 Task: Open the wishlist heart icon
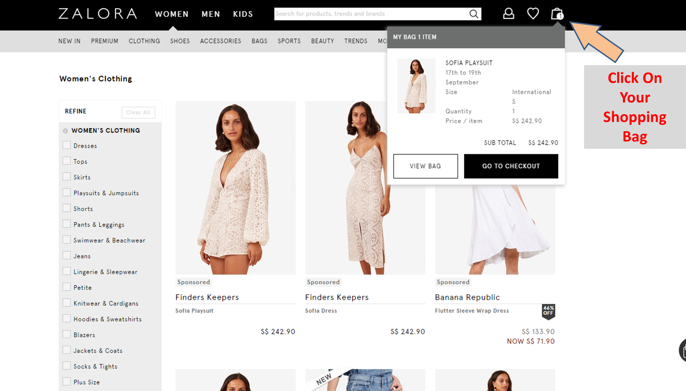pyautogui.click(x=533, y=14)
